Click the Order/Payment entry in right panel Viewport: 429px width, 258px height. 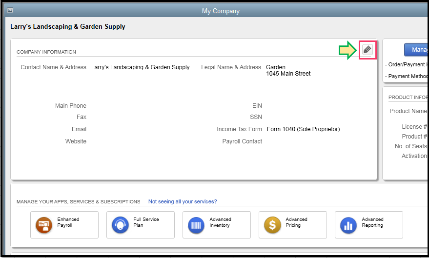coord(406,64)
